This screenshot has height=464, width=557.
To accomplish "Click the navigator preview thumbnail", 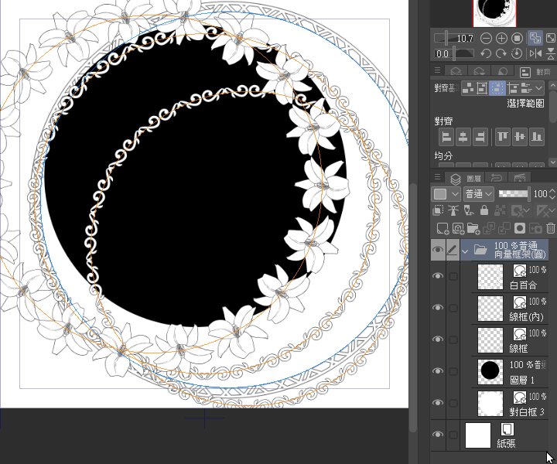I will pos(494,13).
